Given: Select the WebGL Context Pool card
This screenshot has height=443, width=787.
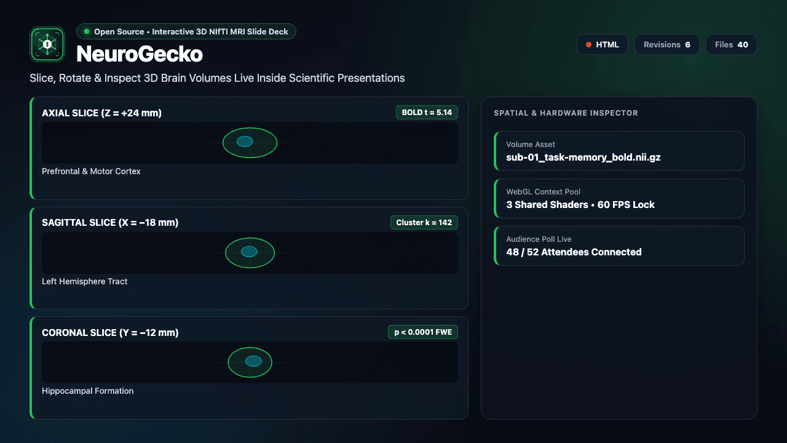Looking at the screenshot, I should tap(619, 198).
